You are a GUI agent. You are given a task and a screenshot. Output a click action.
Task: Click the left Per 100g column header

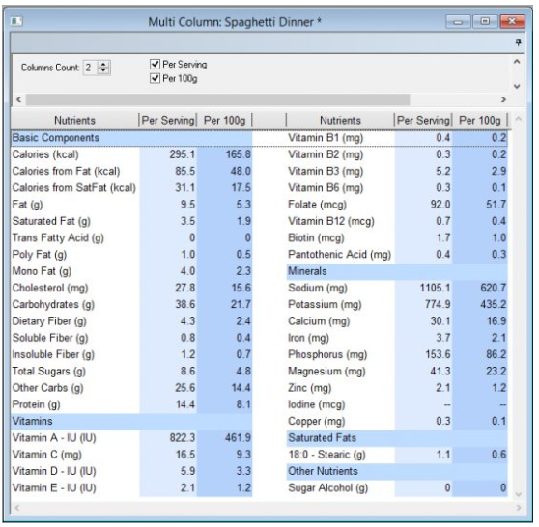[224, 121]
